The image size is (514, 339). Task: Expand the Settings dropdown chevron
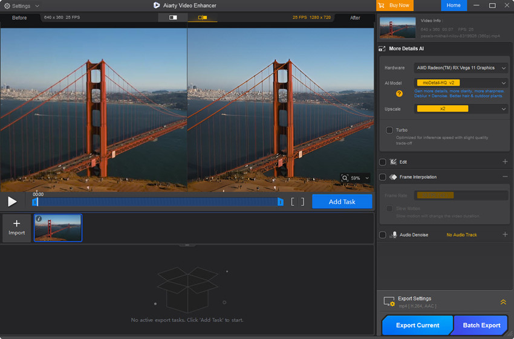pyautogui.click(x=37, y=6)
